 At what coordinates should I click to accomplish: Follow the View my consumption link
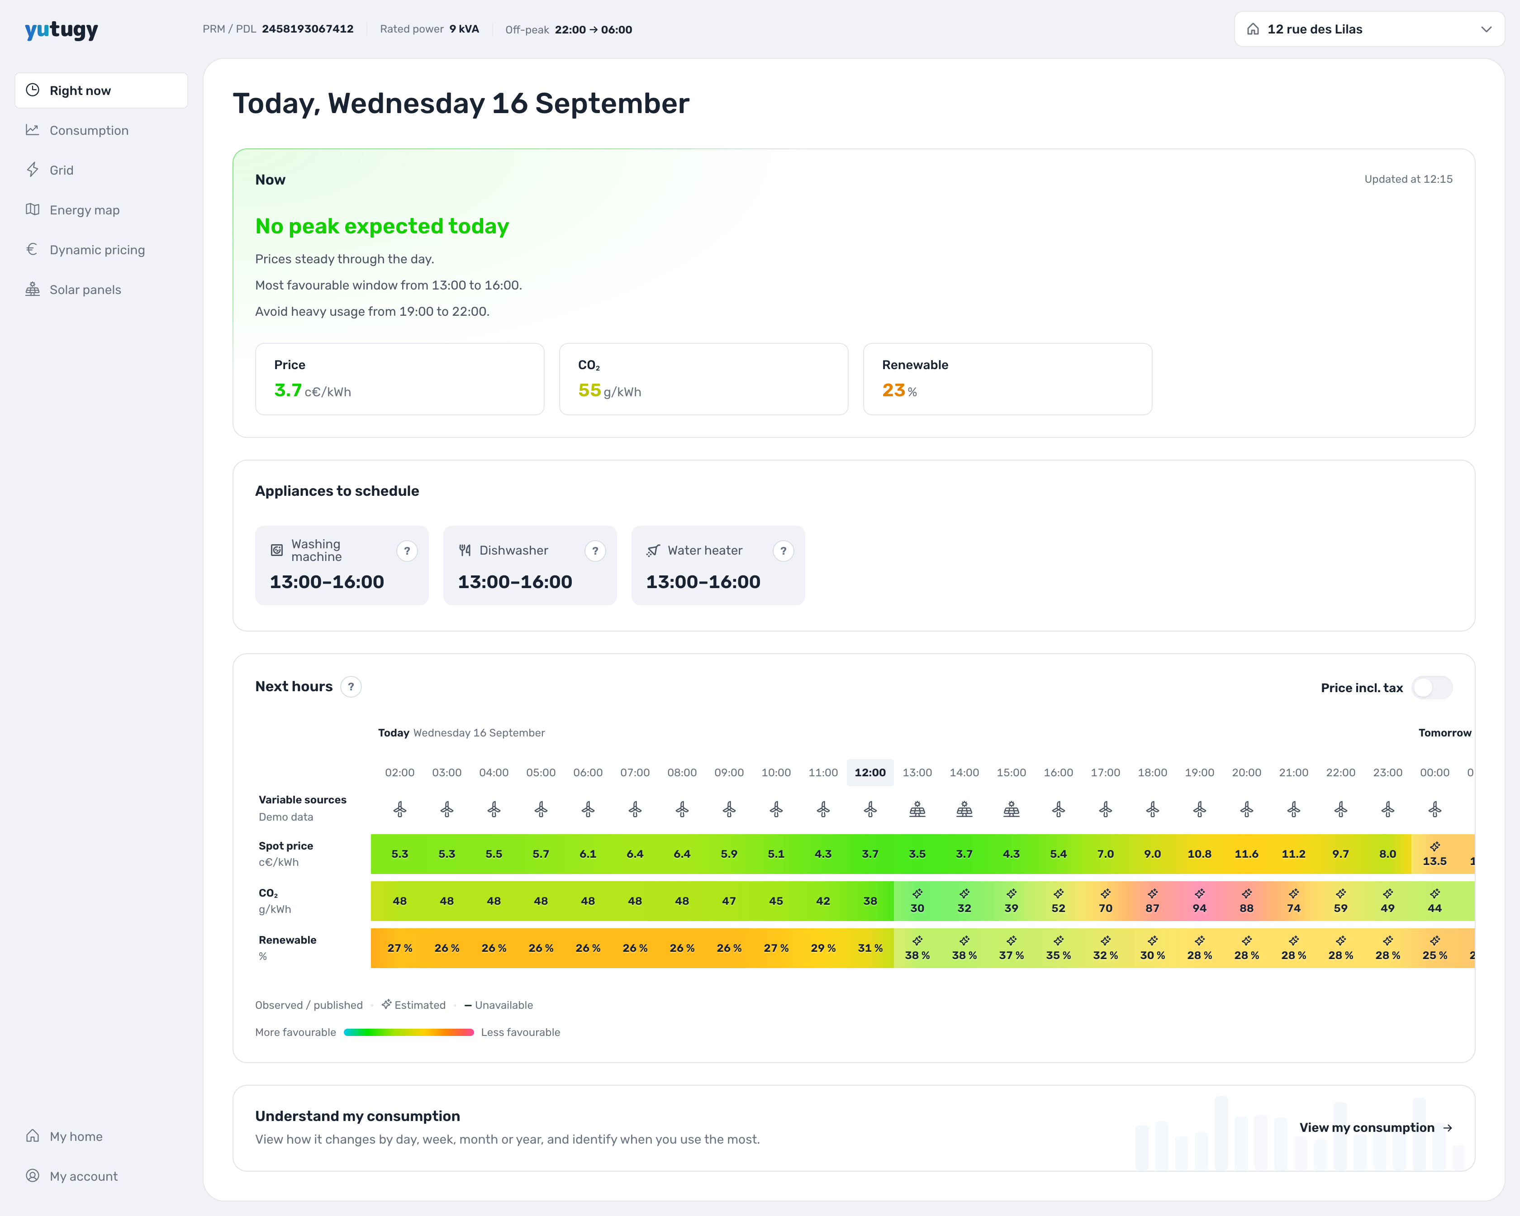(x=1376, y=1127)
